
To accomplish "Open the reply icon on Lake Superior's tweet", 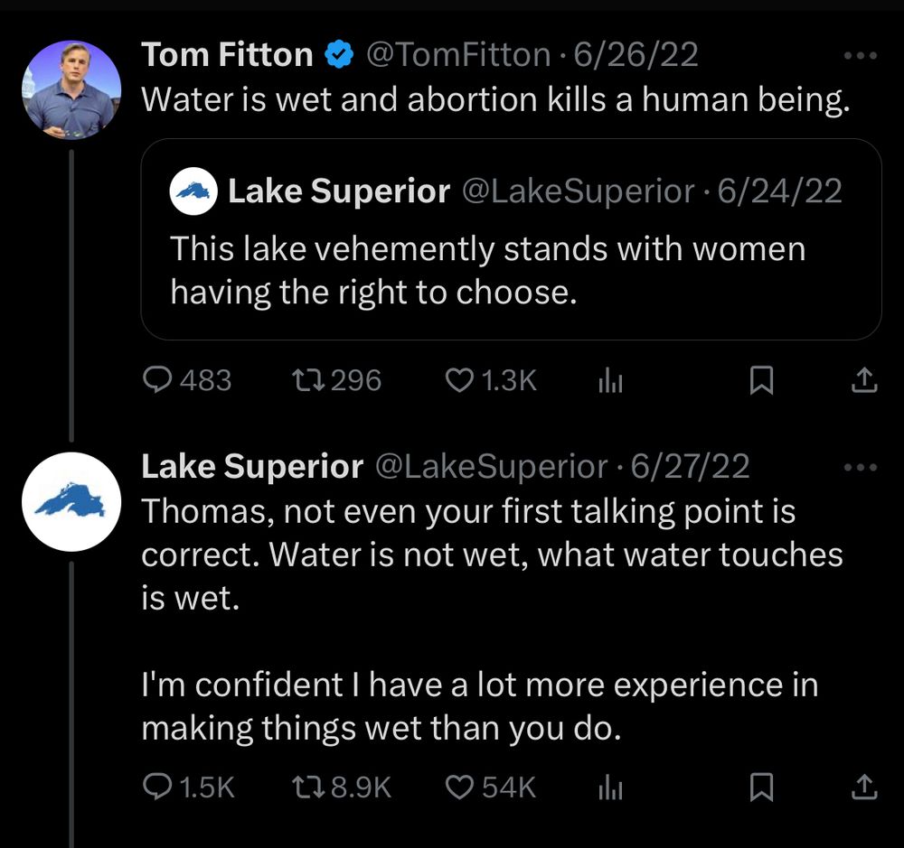I will (x=158, y=787).
